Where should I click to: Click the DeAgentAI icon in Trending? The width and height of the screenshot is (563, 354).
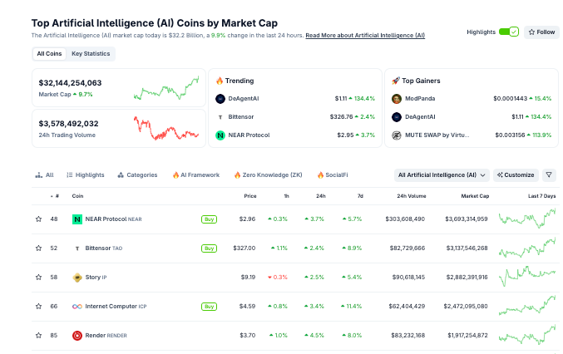[x=220, y=98]
